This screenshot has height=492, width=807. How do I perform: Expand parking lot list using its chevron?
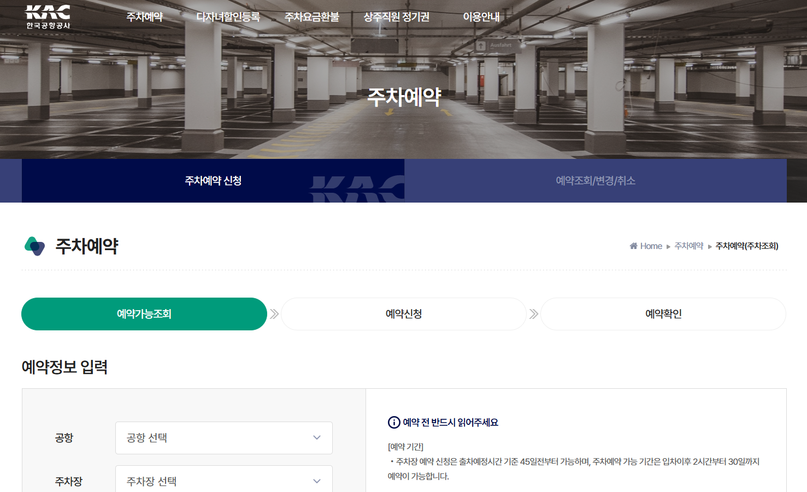click(x=317, y=481)
